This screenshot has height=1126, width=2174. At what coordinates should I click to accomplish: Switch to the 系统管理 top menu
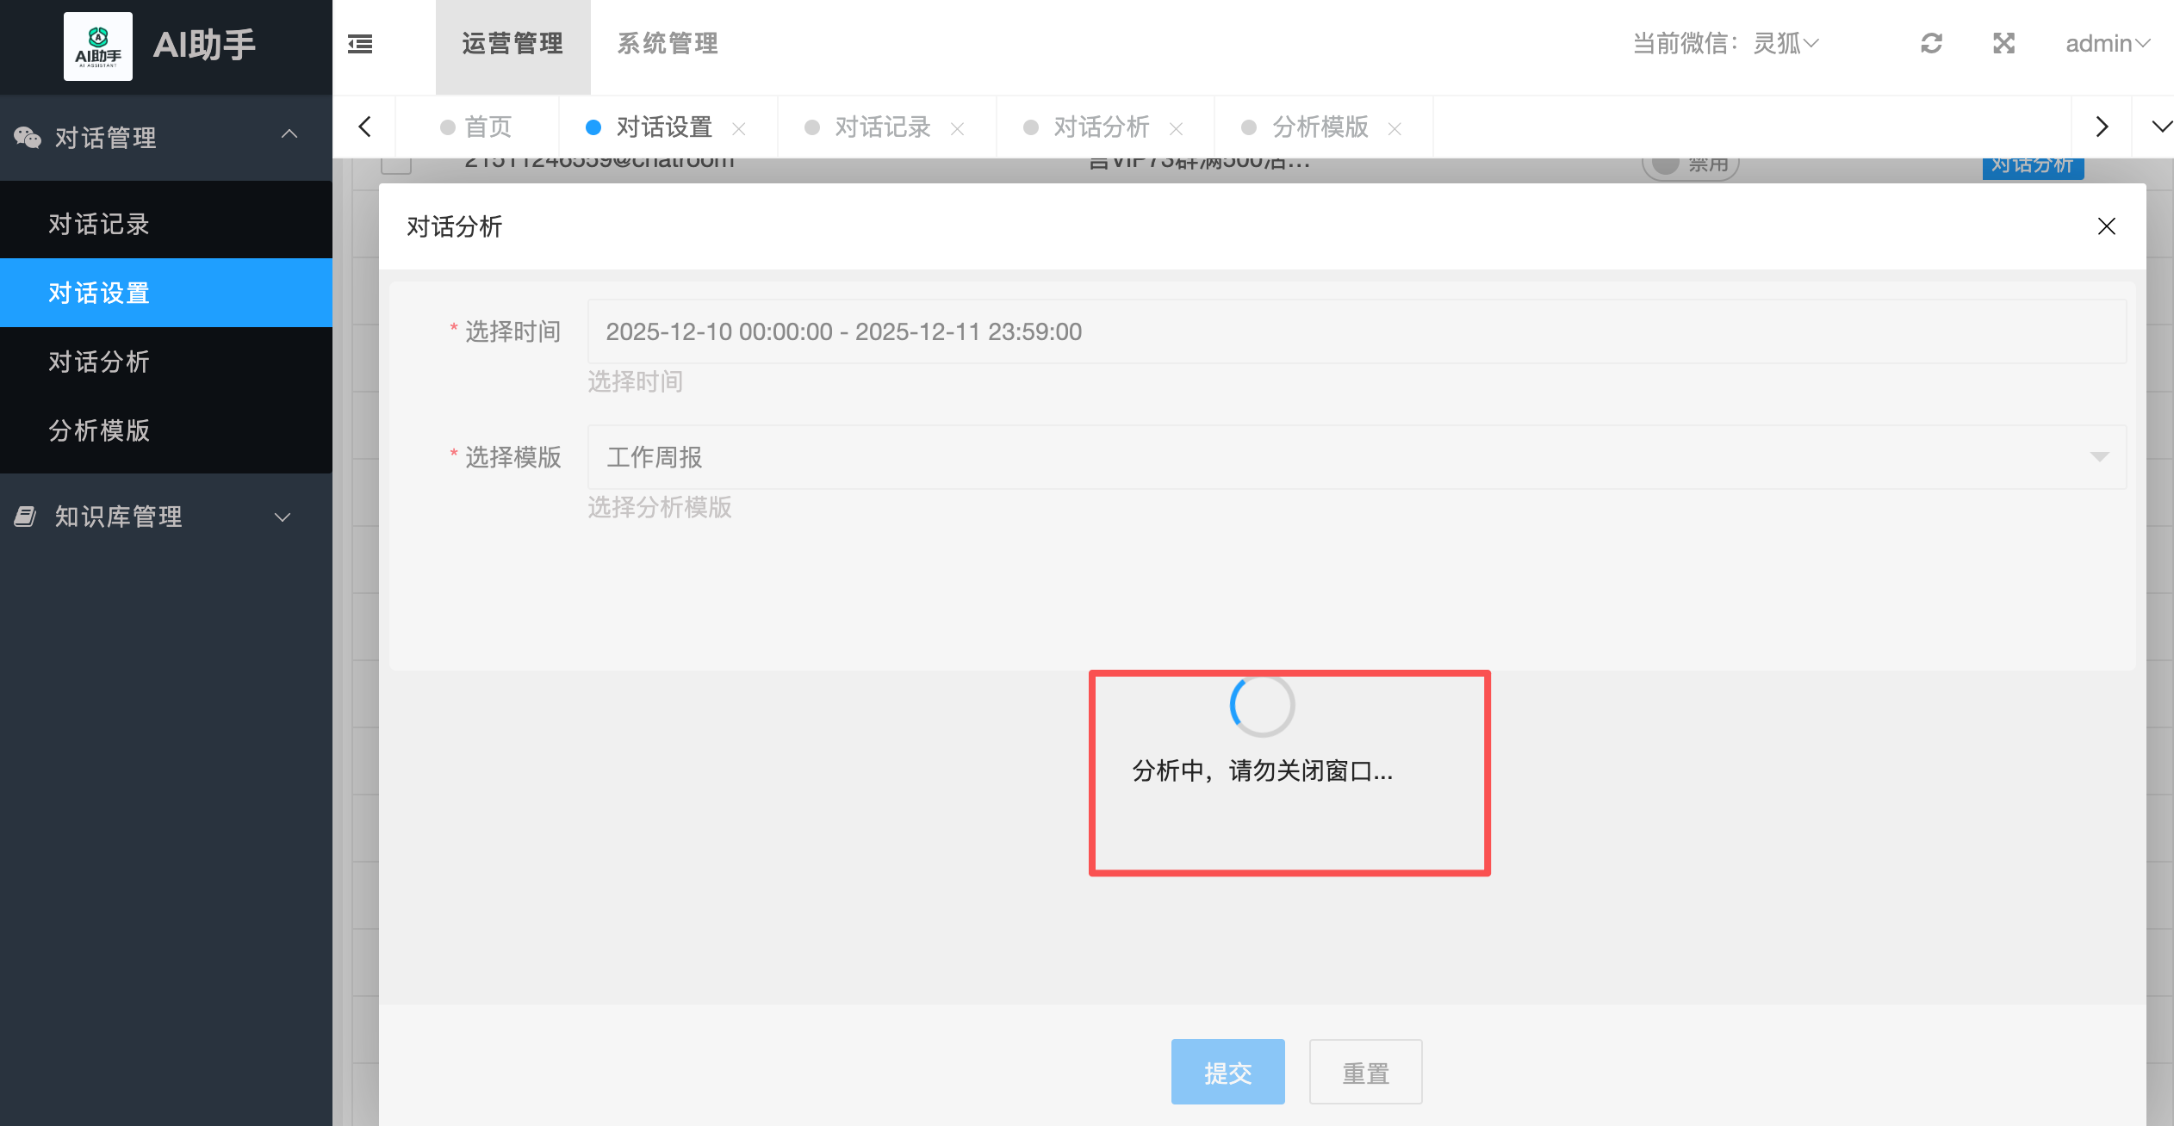668,44
